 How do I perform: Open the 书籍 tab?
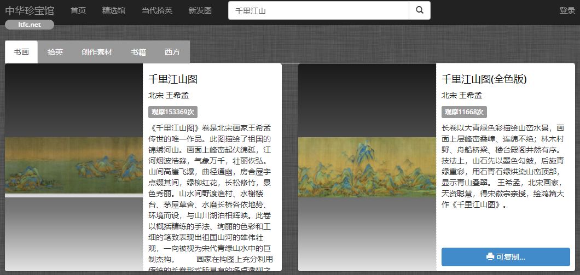coord(138,52)
